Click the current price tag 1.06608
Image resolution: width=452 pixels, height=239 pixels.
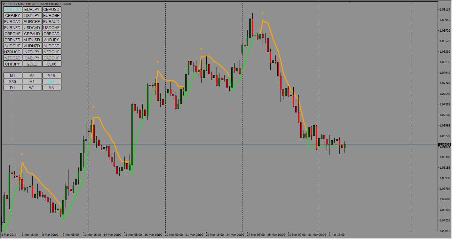coord(445,145)
